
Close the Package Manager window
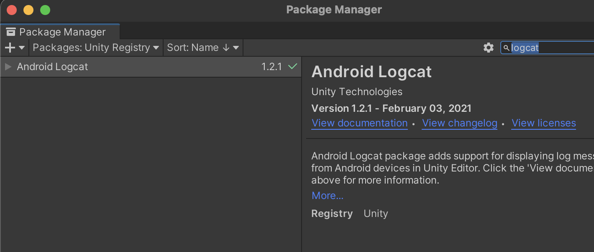tap(12, 10)
